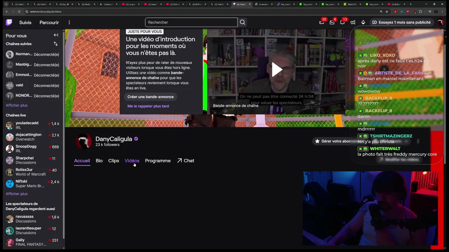
Task: Switch to the Watch Kic browser tab
Action: pyautogui.click(x=352, y=4)
